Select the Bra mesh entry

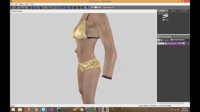coord(166,18)
